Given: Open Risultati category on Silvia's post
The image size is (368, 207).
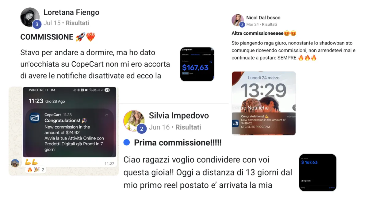Looking at the screenshot, I should click(188, 127).
